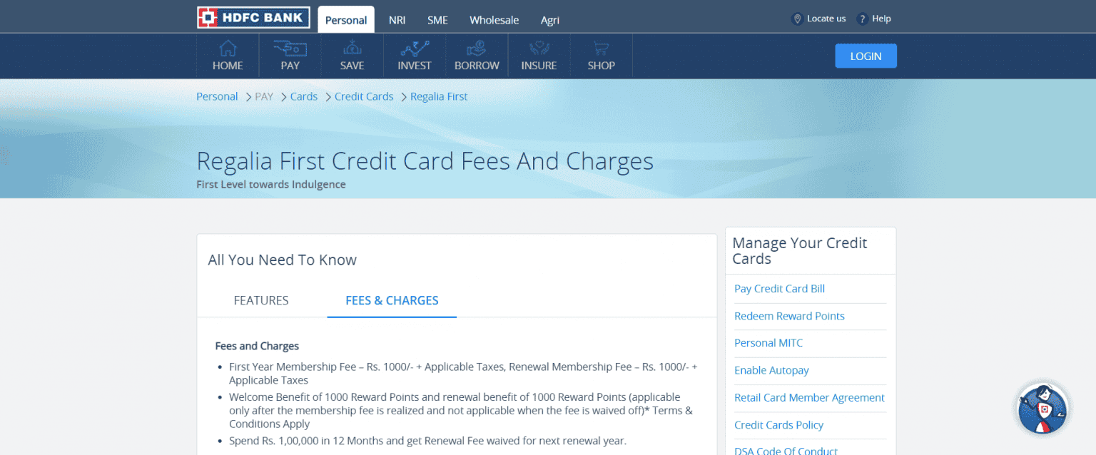The image size is (1096, 455).
Task: Click Redeem Reward Points link
Action: (789, 316)
